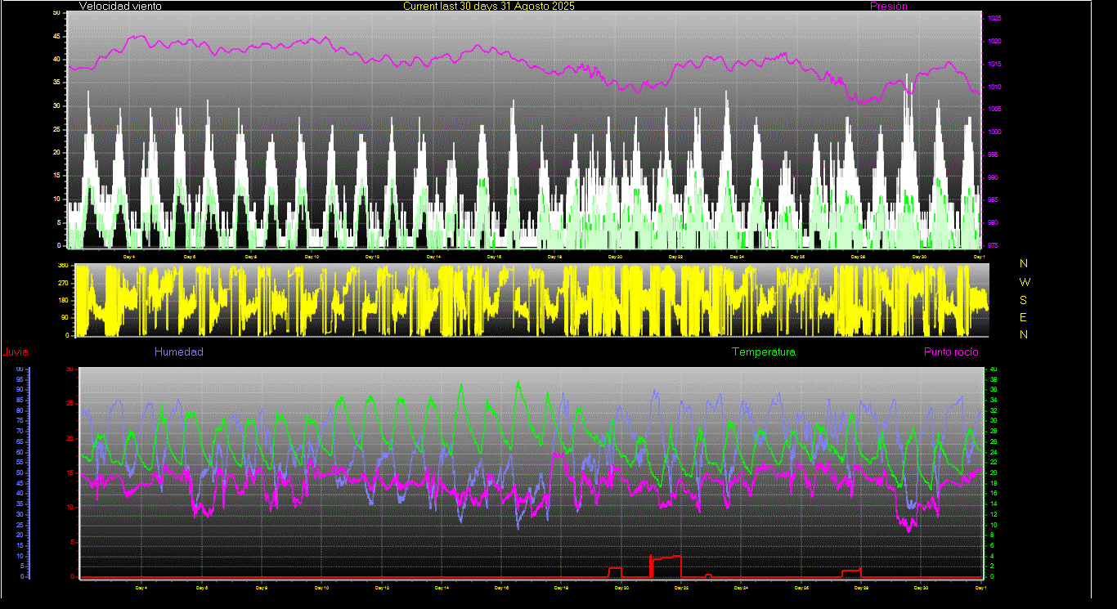This screenshot has height=609, width=1117.
Task: Click '15' on the red rain axis
Action: click(70, 472)
